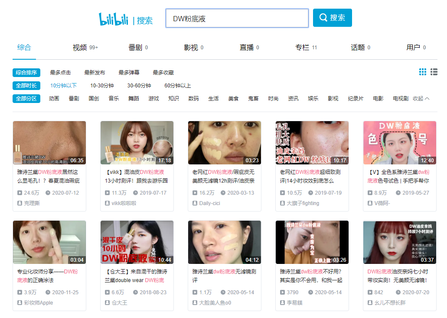Filter by 电视剧 category
The width and height of the screenshot is (447, 318).
401,99
